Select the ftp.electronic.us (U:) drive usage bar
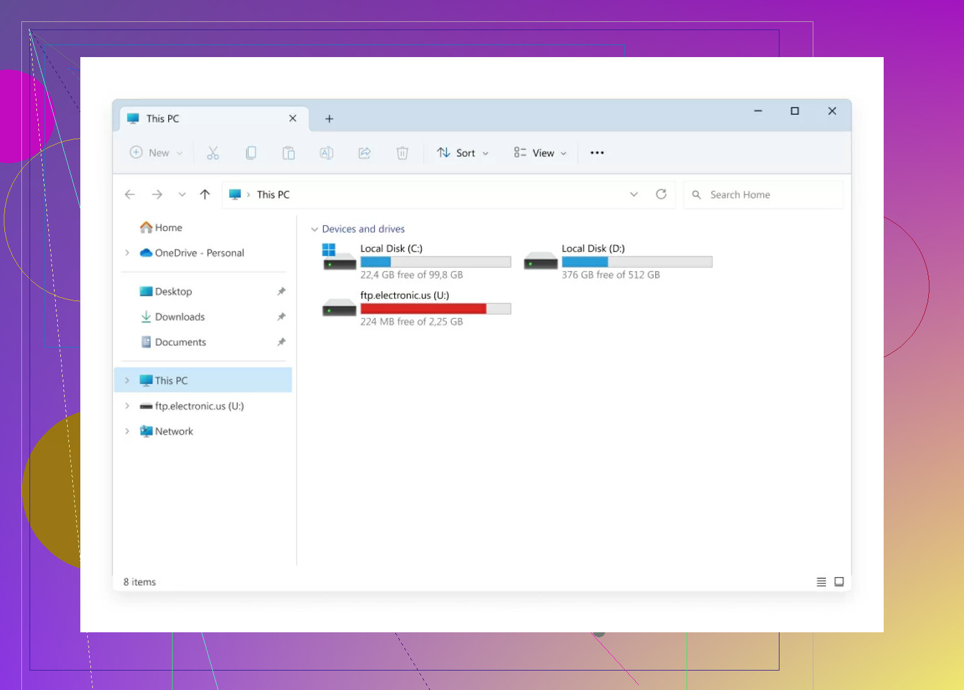The width and height of the screenshot is (964, 690). point(436,309)
